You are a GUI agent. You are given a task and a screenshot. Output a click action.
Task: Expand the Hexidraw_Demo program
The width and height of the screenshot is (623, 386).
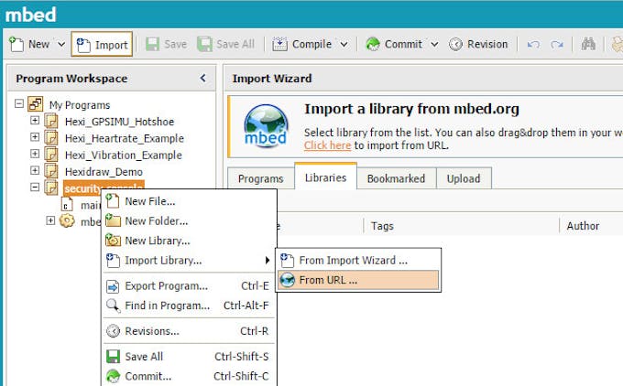pyautogui.click(x=35, y=170)
